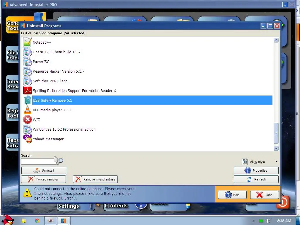Click the Resource Hacker installer icon
The width and height of the screenshot is (300, 225).
point(27,71)
